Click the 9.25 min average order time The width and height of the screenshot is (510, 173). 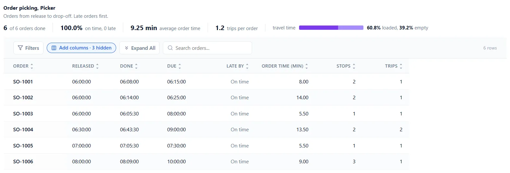[165, 28]
